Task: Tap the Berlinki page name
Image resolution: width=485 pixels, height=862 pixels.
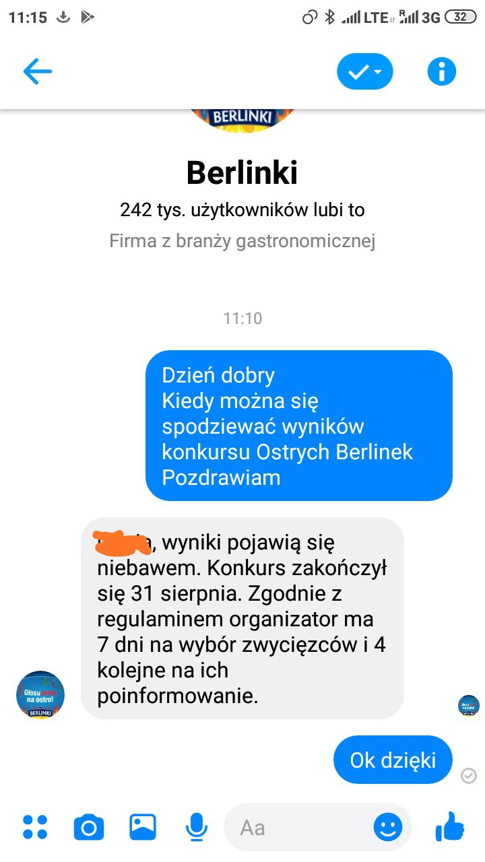Action: 242,173
